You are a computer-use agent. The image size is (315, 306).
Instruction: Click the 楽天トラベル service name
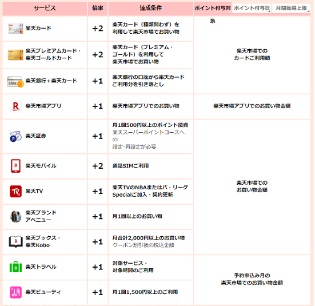point(41,267)
